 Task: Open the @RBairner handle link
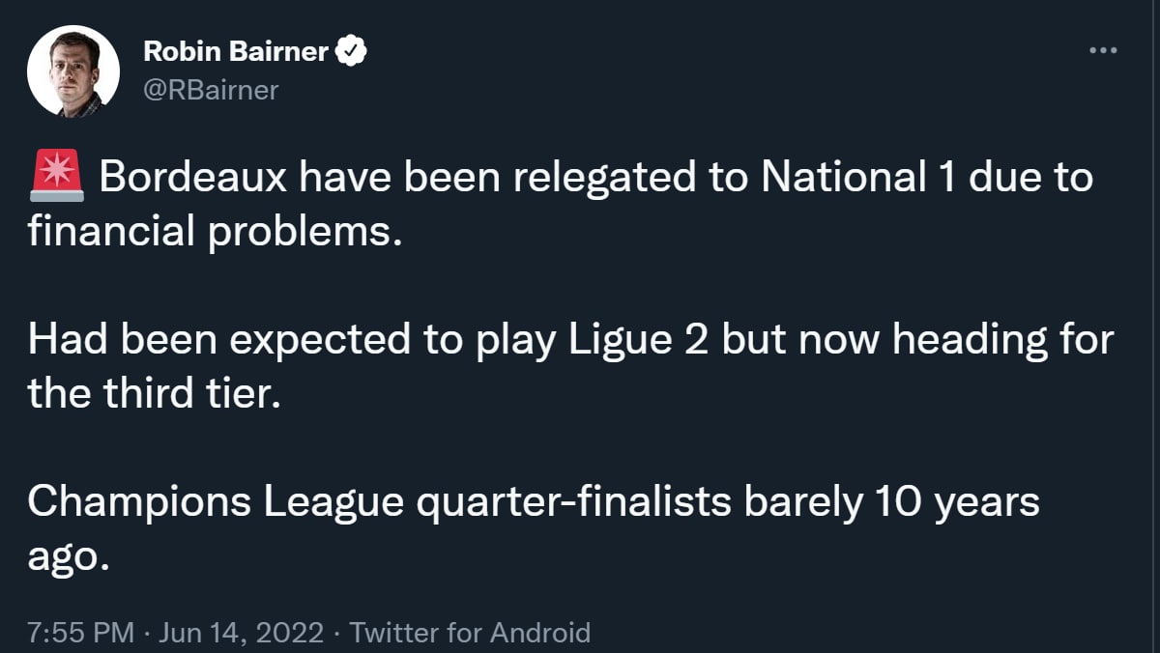(210, 90)
